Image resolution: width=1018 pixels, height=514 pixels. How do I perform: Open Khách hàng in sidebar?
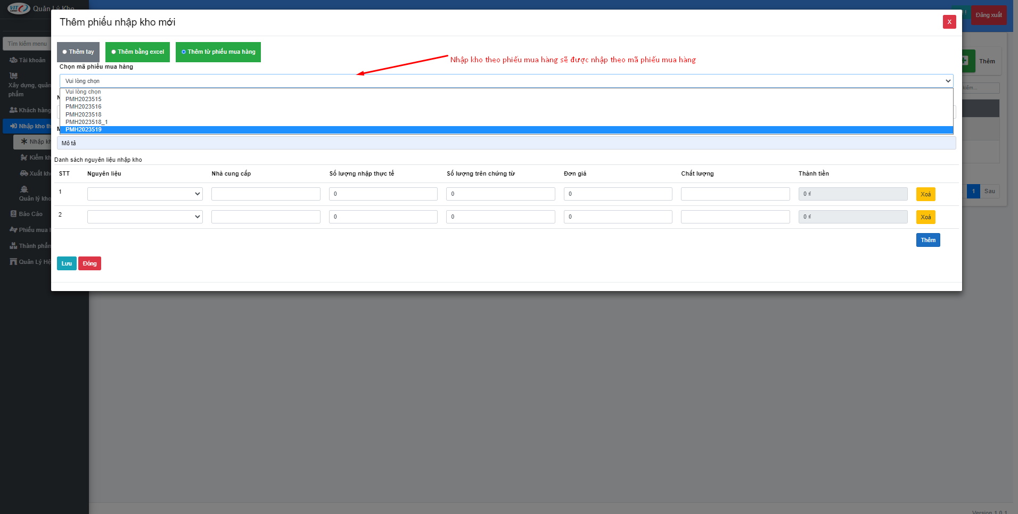30,110
